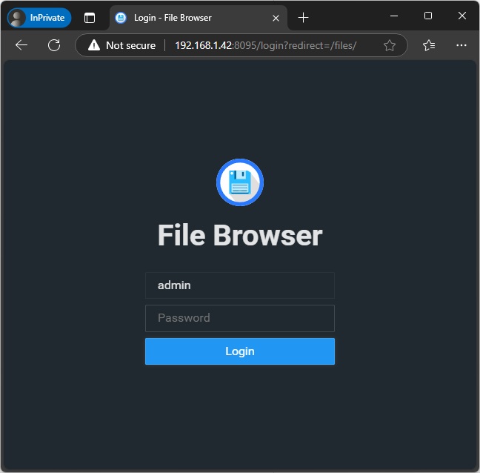Close the browser window
The width and height of the screenshot is (480, 473).
click(x=462, y=16)
